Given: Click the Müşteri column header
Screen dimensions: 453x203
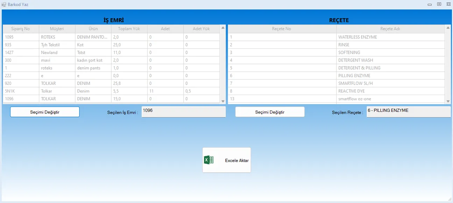Looking at the screenshot, I should [x=57, y=29].
